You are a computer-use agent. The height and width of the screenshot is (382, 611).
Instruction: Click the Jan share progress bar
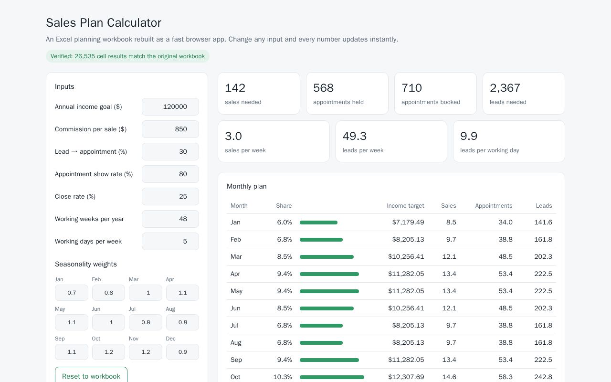click(318, 223)
